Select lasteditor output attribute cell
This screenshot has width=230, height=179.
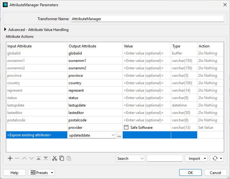coord(95,113)
